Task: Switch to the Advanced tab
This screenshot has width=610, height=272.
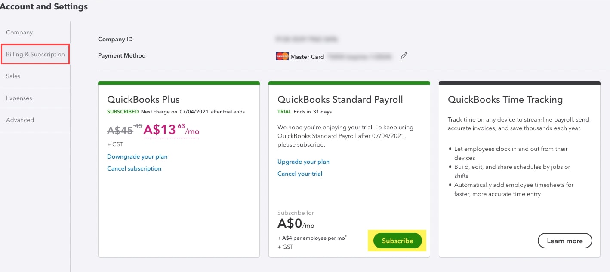Action: 35,120
